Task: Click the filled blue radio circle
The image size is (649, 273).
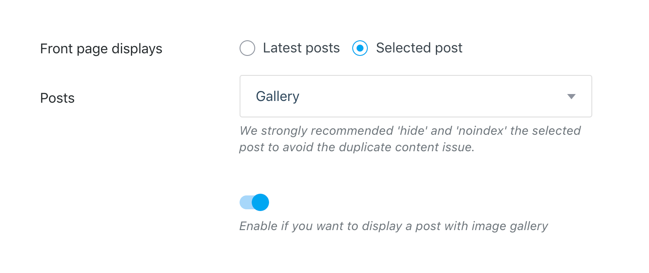Action: coord(360,48)
